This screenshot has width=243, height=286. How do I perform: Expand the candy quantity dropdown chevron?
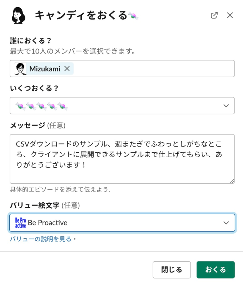pos(226,106)
